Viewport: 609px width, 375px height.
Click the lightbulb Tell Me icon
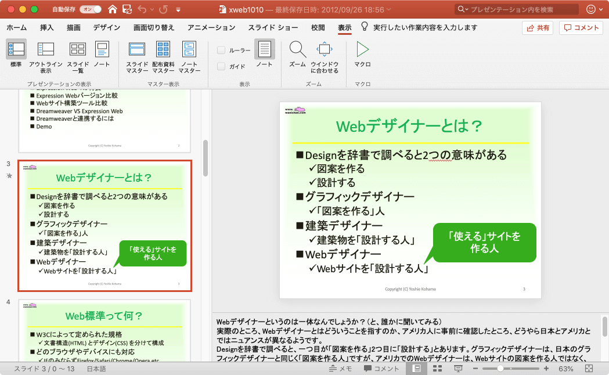coord(365,26)
